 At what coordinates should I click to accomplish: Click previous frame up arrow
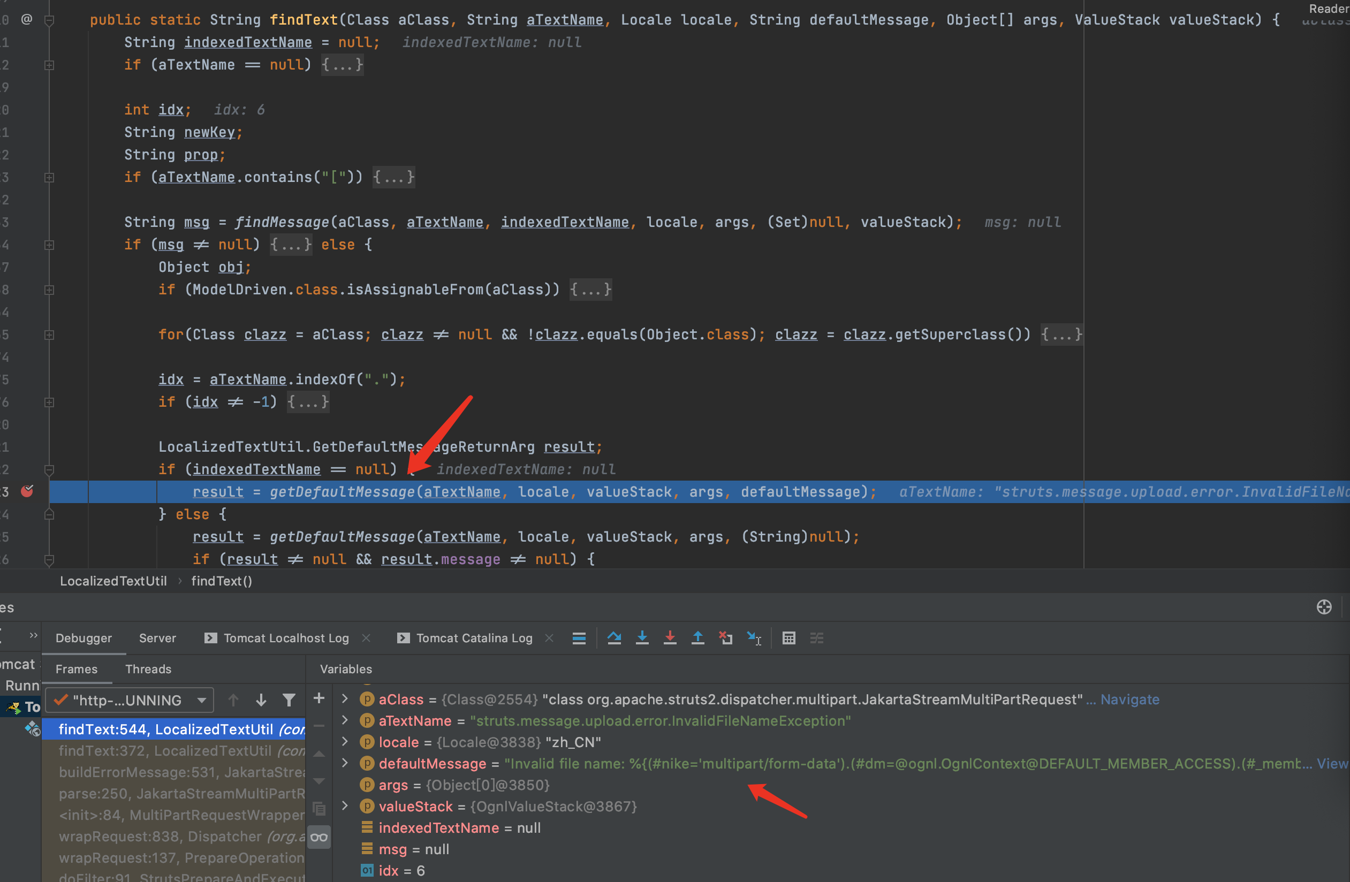[233, 700]
